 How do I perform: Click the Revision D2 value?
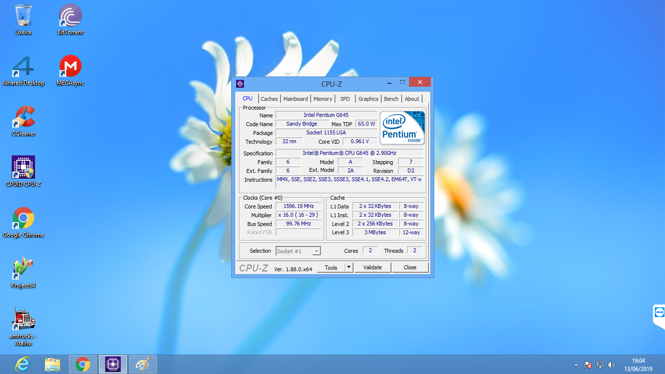click(411, 170)
